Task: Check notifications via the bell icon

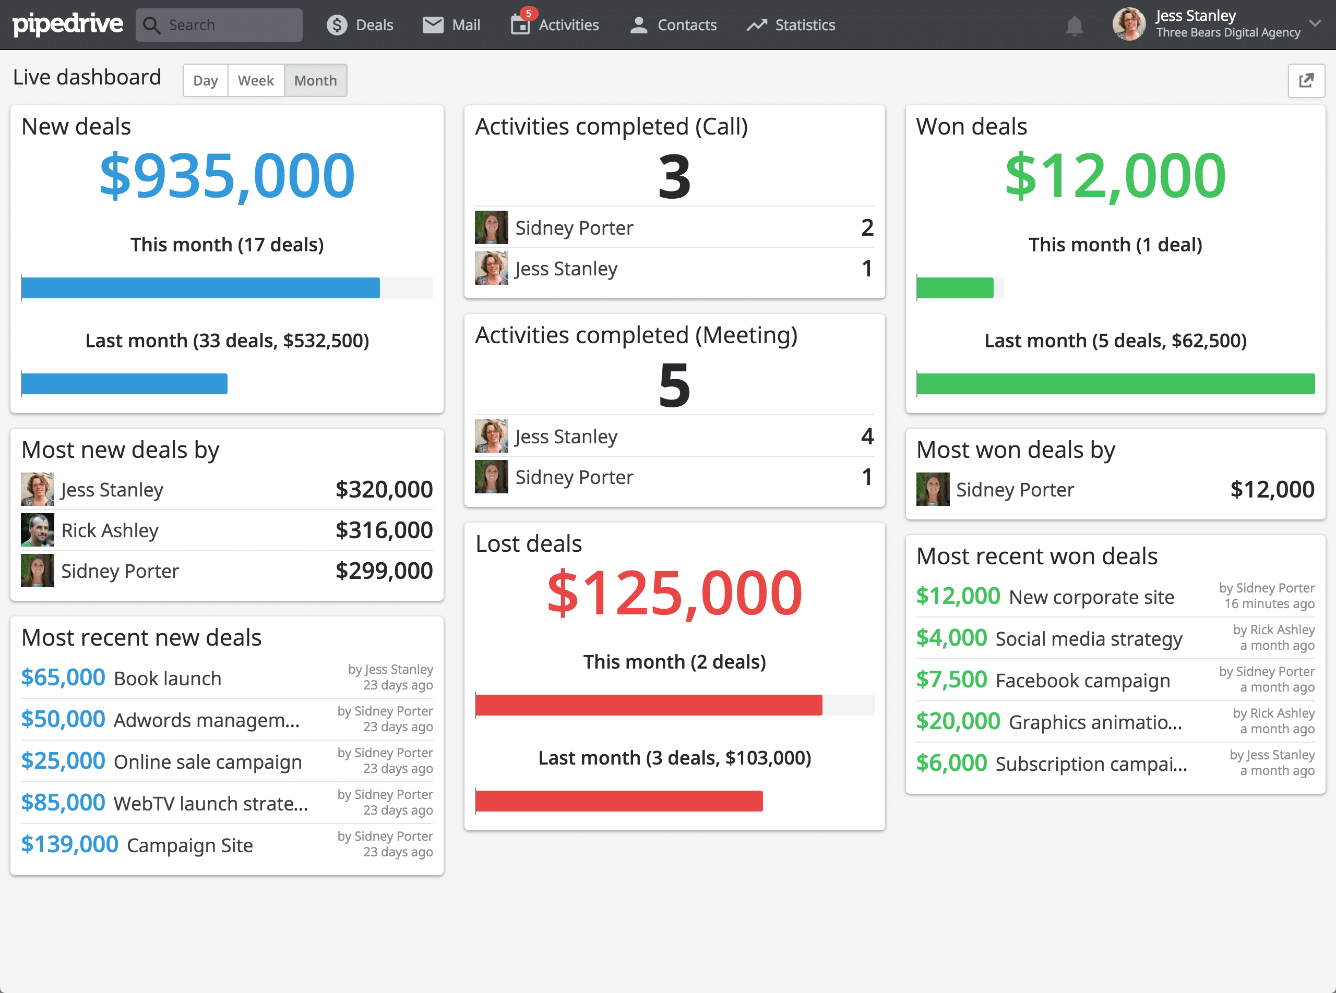Action: coord(1075,25)
